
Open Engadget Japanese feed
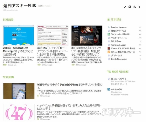[x=119, y=27]
